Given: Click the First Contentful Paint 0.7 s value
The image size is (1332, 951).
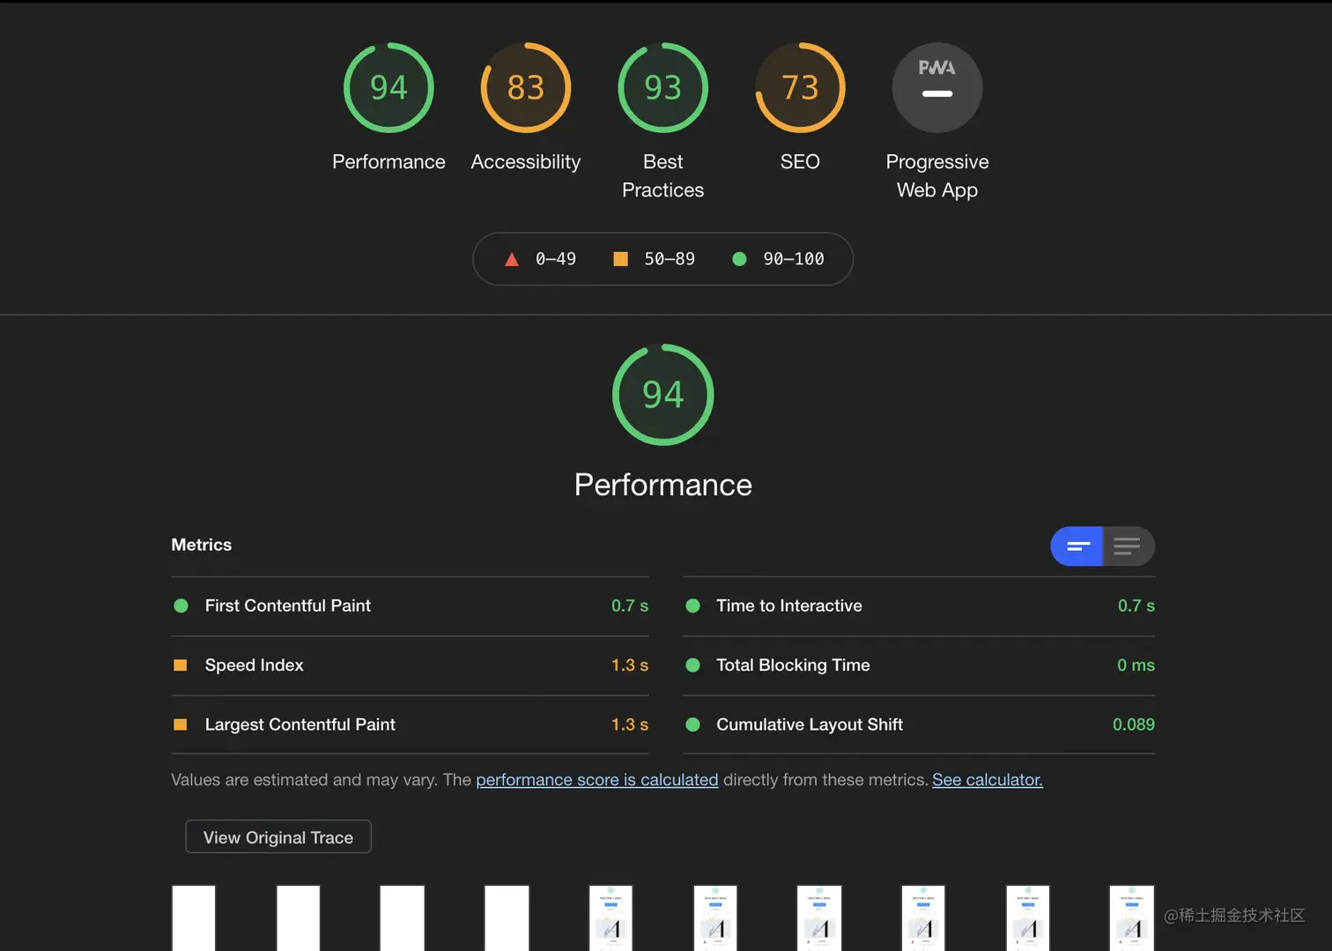Looking at the screenshot, I should pos(630,606).
